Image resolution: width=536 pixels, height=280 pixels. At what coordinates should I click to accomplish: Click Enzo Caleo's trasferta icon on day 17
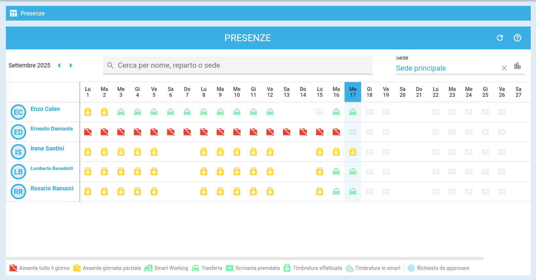point(353,112)
